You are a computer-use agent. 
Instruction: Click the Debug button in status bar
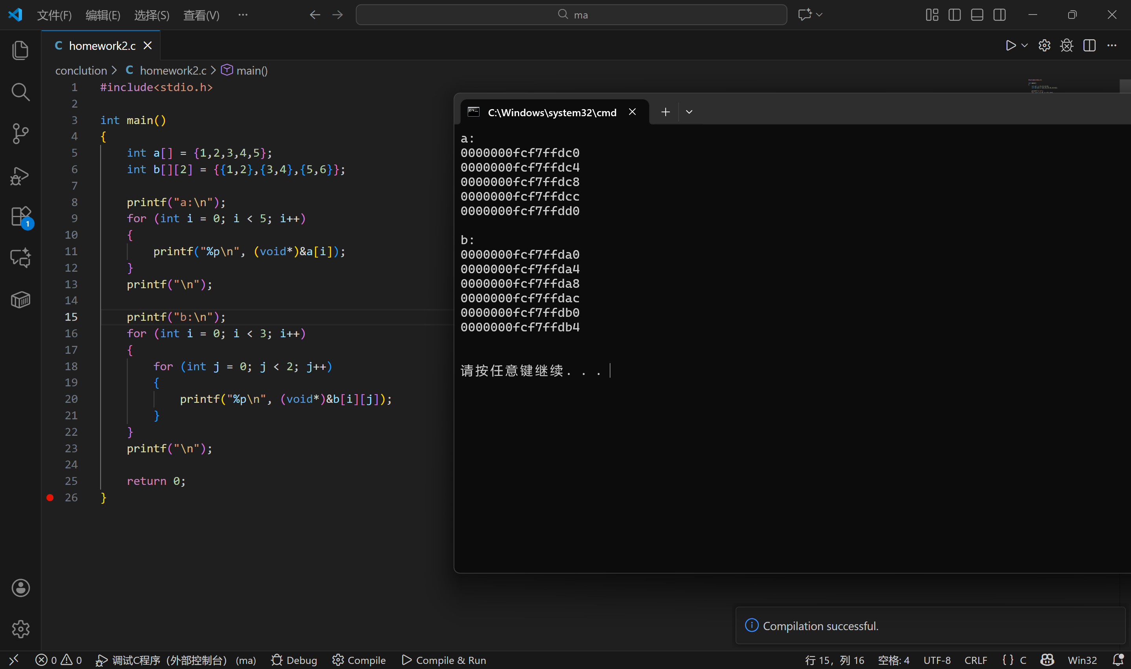click(x=294, y=660)
